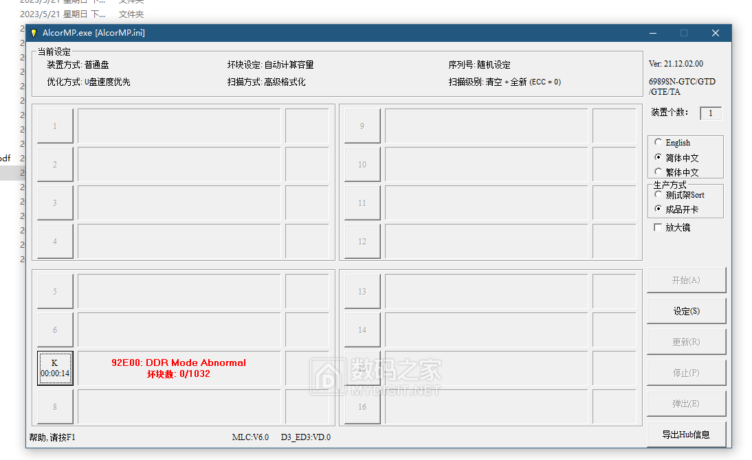Click the MLC:V6.0 status bar text
This screenshot has width=752, height=460.
point(250,437)
